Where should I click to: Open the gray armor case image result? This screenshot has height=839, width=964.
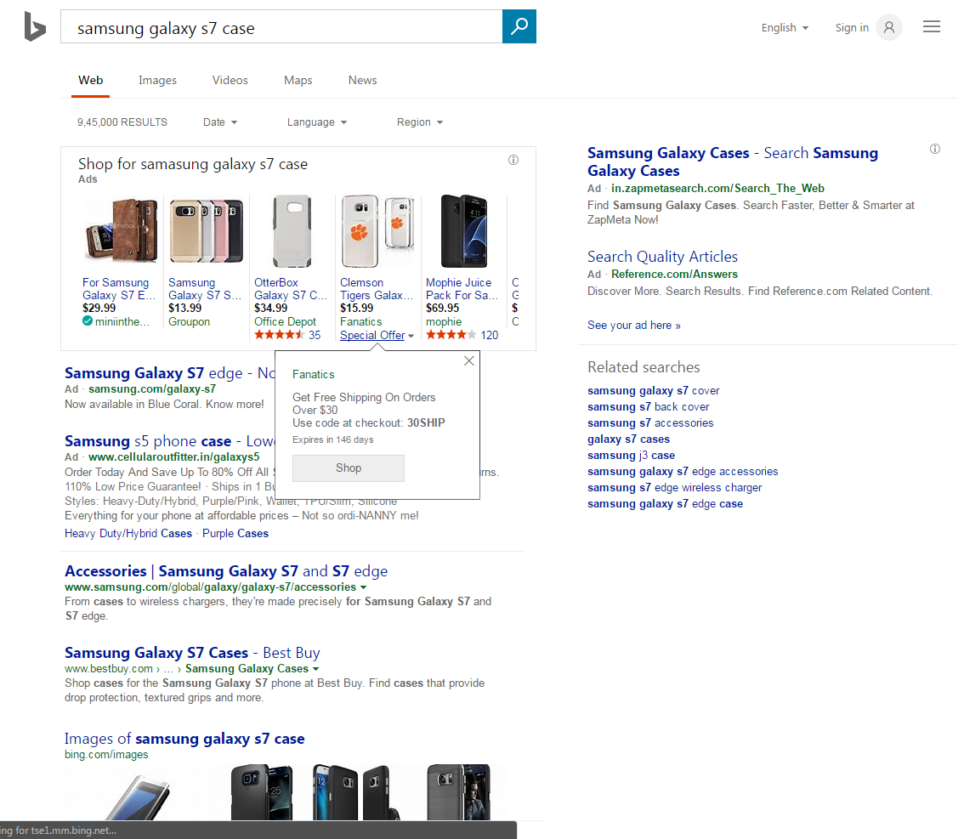click(x=459, y=792)
